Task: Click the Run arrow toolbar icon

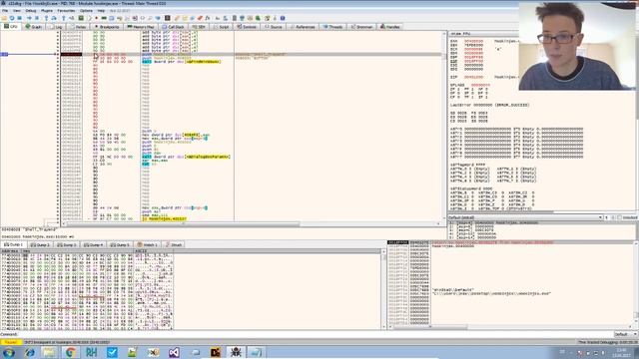Action: (29, 18)
